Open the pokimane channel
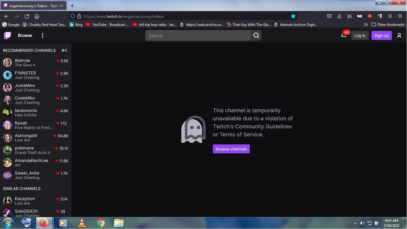 (36, 150)
